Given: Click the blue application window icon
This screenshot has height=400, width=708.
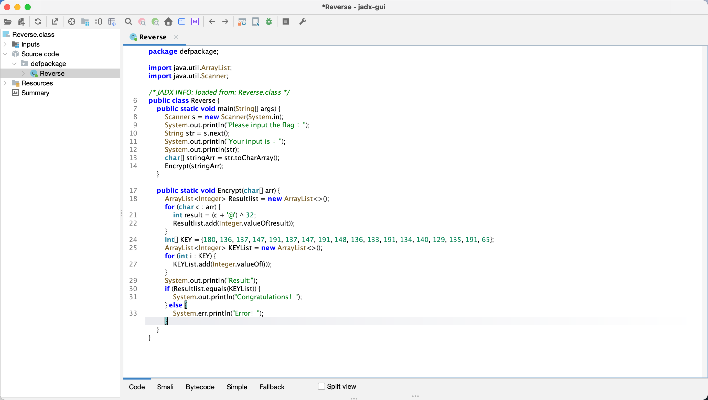Looking at the screenshot, I should coord(182,22).
